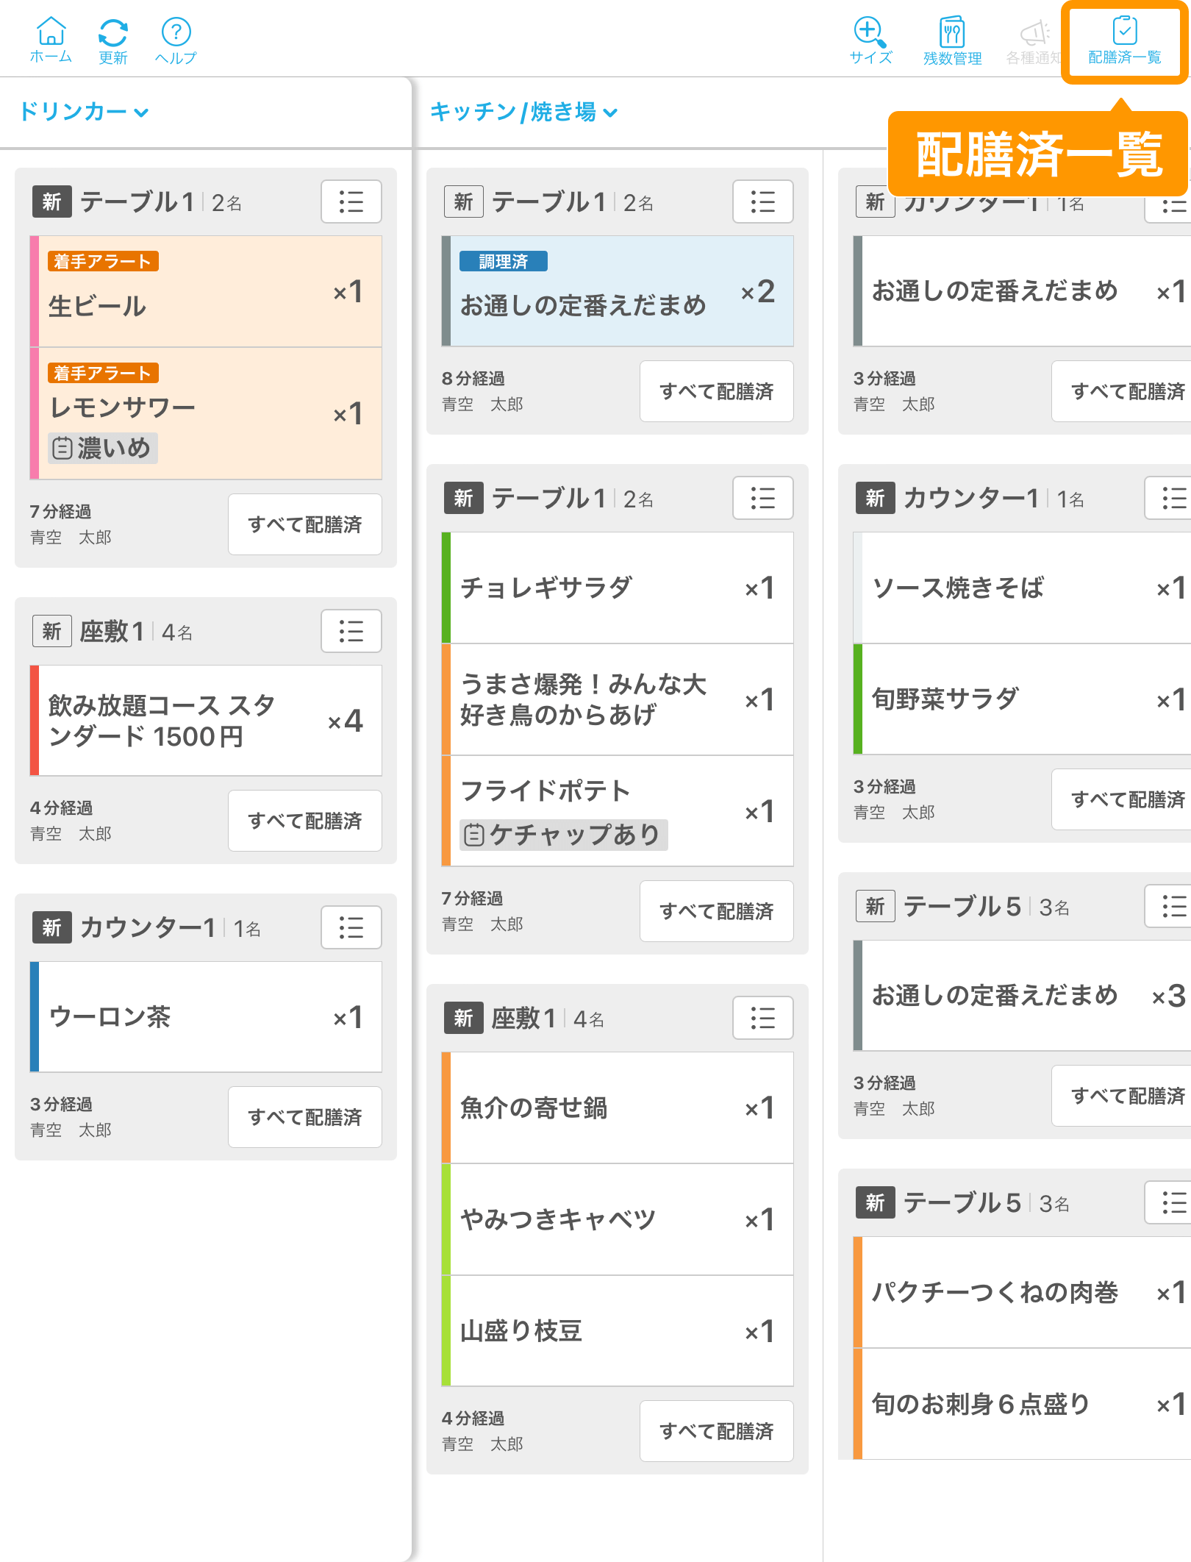Tap the 濃いめ note tag
Viewport: 1191px width, 1562px height.
tap(103, 448)
